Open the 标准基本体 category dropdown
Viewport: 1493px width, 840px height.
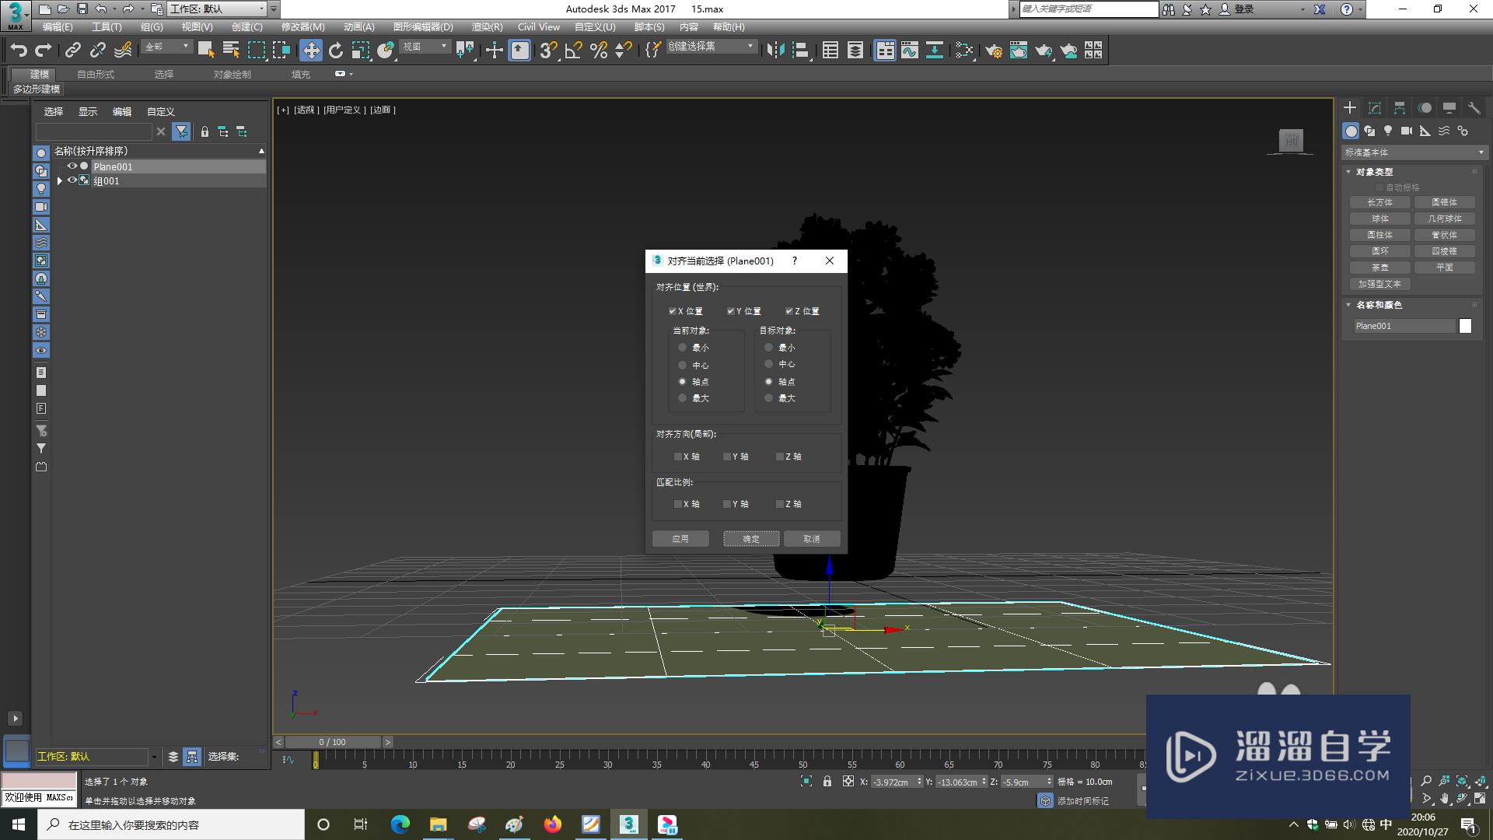pyautogui.click(x=1414, y=152)
